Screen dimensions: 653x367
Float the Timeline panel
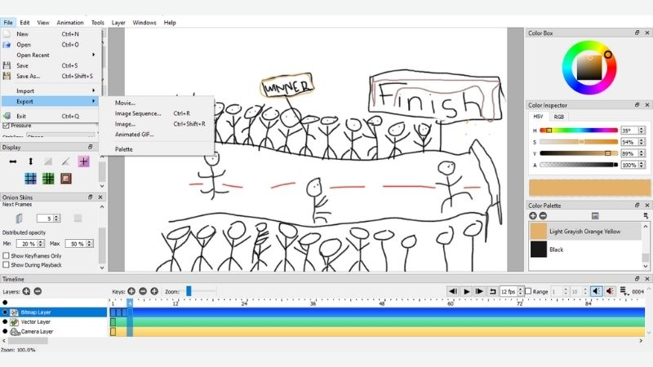(637, 278)
